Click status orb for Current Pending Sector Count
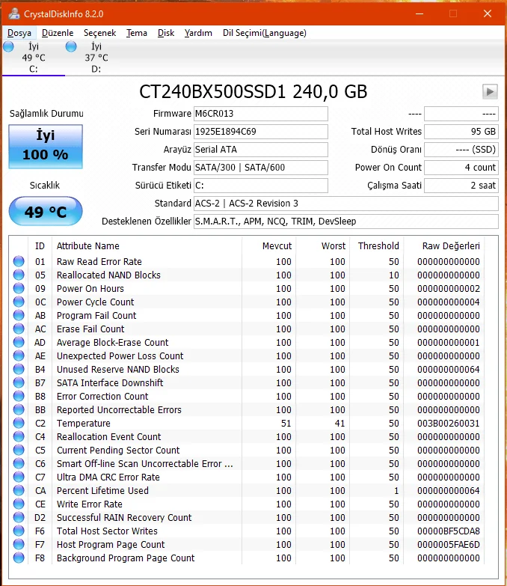The width and height of the screenshot is (507, 586). (19, 450)
